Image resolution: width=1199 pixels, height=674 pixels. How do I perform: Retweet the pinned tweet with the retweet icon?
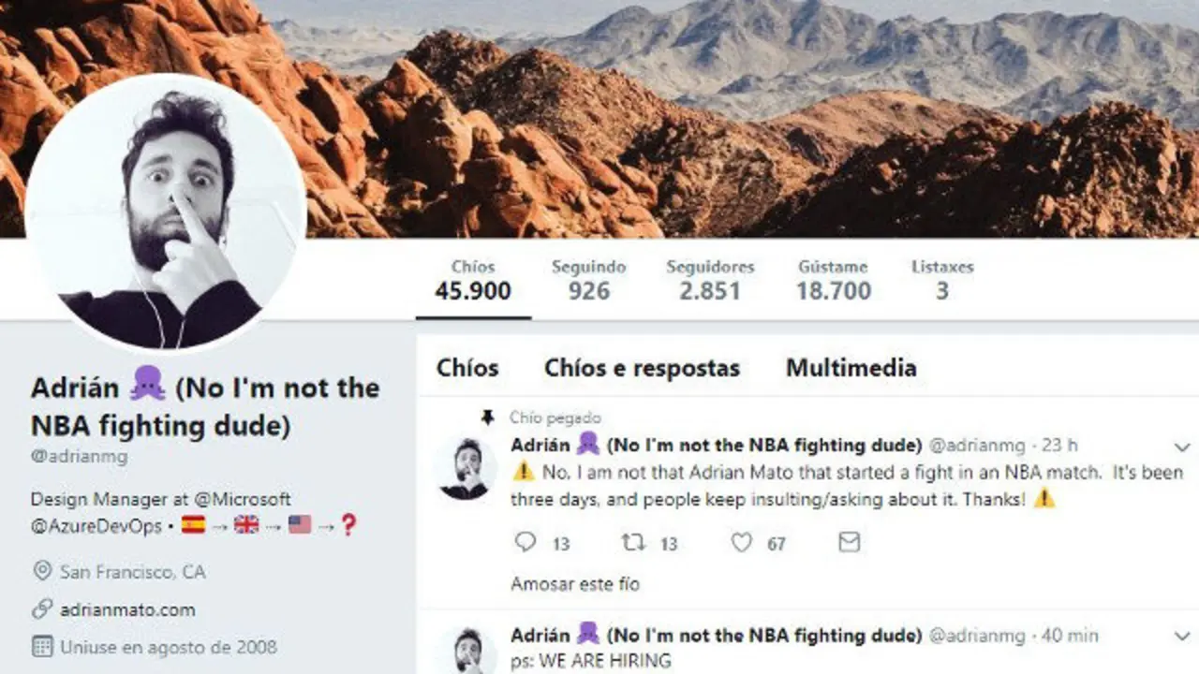pos(634,542)
